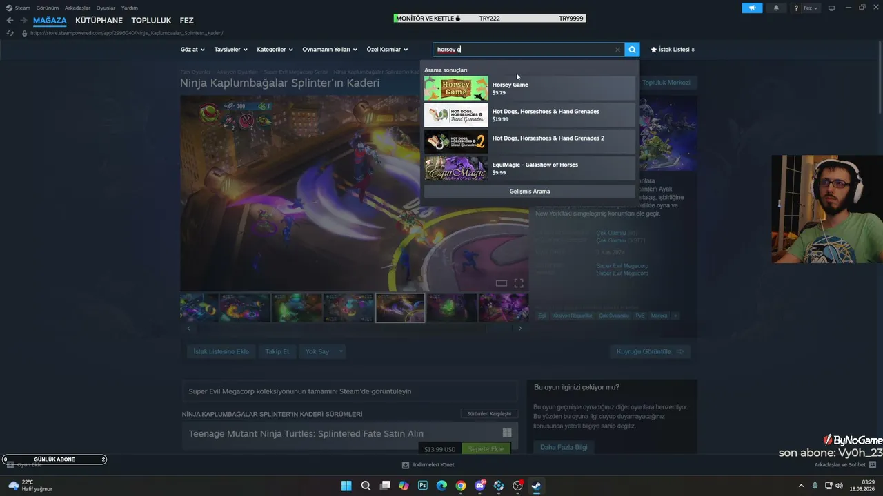Open the Steam logo menu
Screen dimensions: 883x496
coord(18,8)
